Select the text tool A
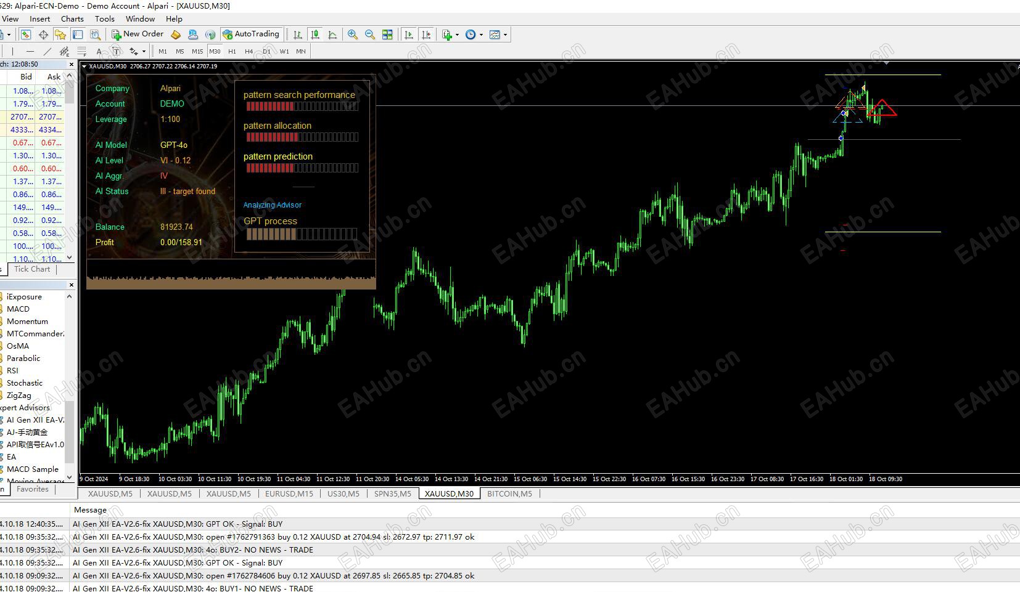Screen dimensions: 1020x592 pyautogui.click(x=99, y=51)
